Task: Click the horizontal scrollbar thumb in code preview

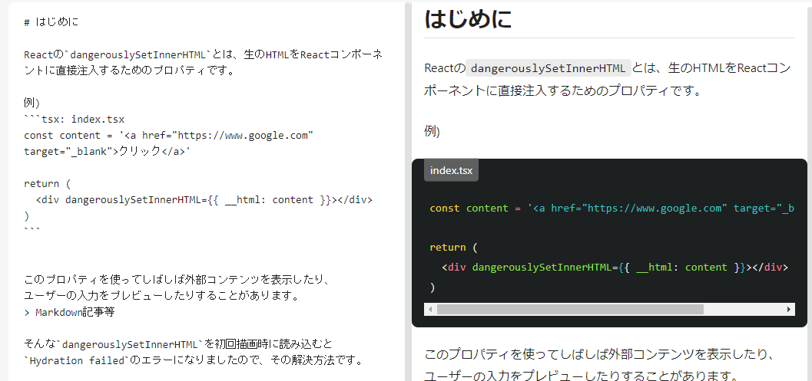Action: tap(570, 309)
